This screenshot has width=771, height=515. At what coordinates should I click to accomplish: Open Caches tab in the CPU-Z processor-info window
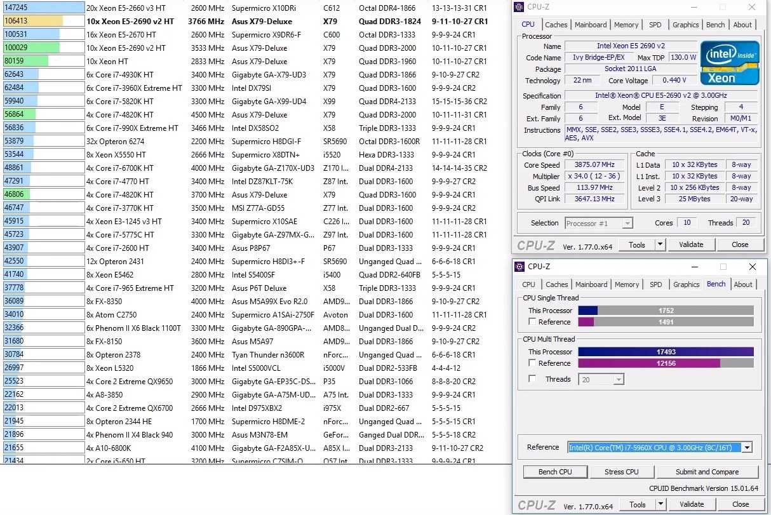coord(556,25)
